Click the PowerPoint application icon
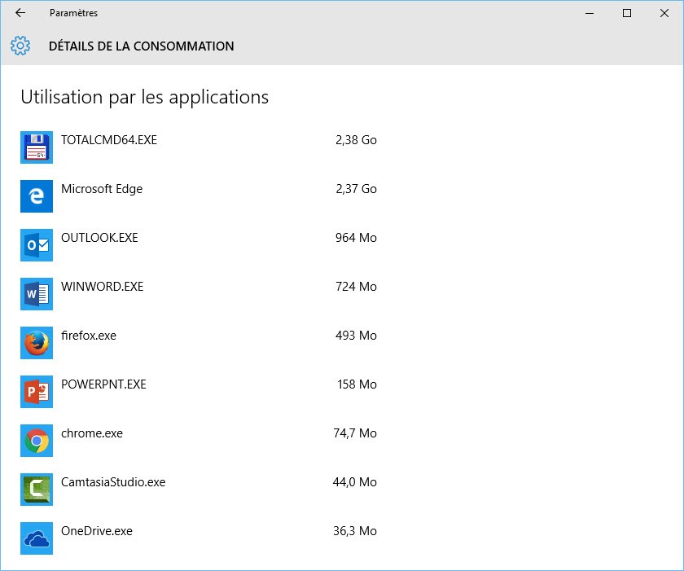This screenshot has height=571, width=684. [x=36, y=392]
